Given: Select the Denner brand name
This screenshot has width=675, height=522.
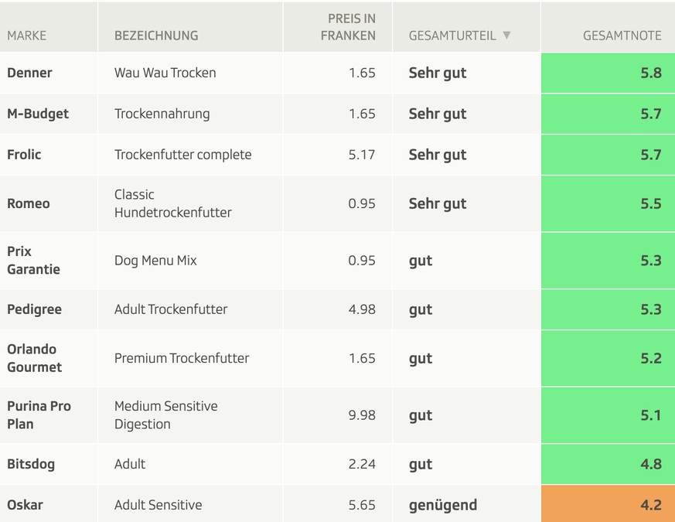Looking at the screenshot, I should pyautogui.click(x=29, y=73).
